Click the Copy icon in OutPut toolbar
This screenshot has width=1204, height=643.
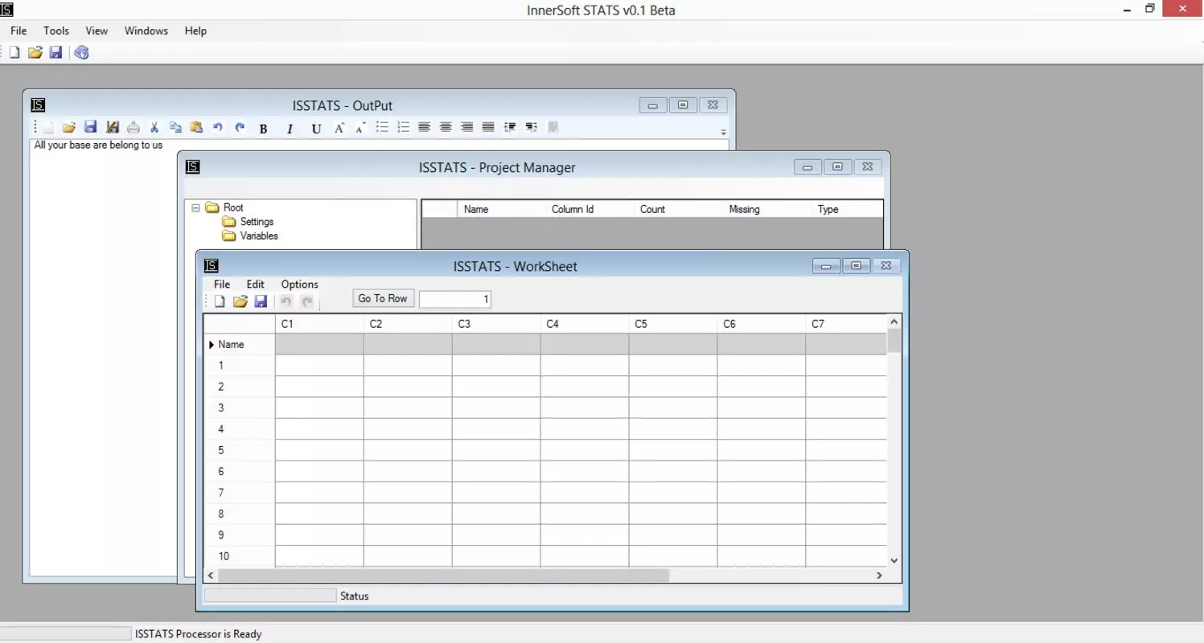click(x=175, y=127)
